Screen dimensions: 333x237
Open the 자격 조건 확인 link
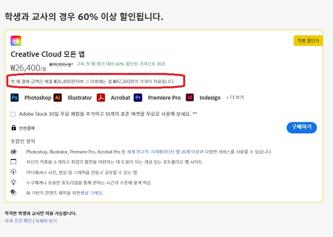pos(18,221)
